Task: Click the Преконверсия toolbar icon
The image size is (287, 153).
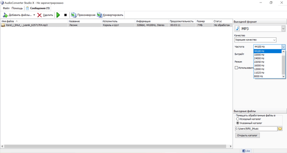Action: coord(74,15)
